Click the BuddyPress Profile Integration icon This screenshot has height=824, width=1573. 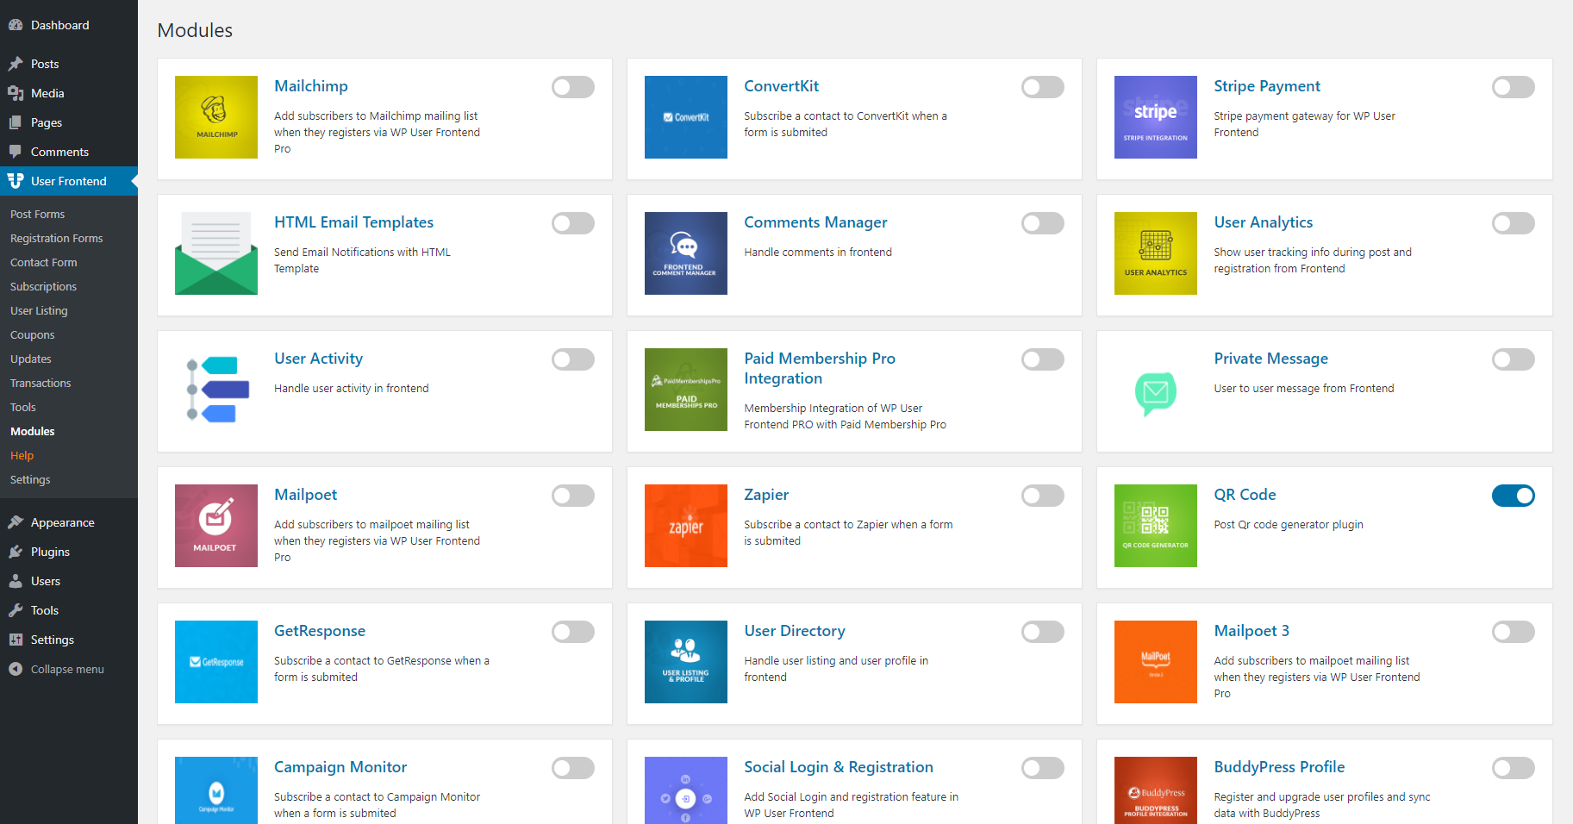point(1155,790)
